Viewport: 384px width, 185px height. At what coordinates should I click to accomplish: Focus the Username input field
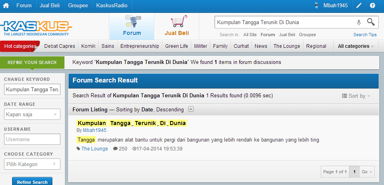[32, 139]
